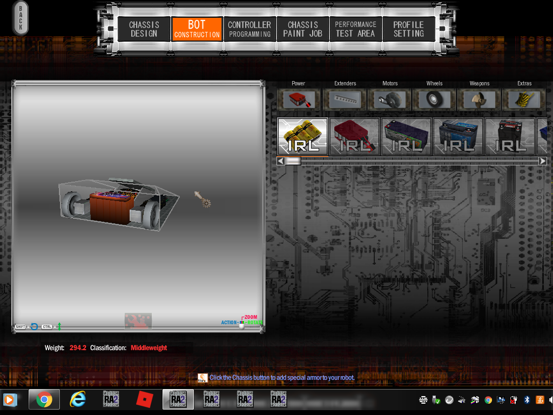Open Internet Explorer from taskbar
553x415 pixels.
pos(78,399)
